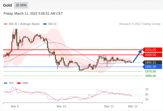Click the Mar 10 date axis label
Screen dimensions: 163x111
tap(61, 106)
